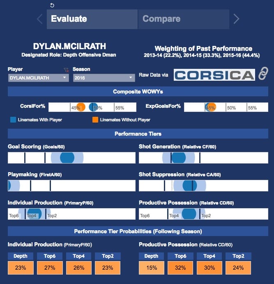Open the Player dropdown showing DYLAN.MCILRATH
This screenshot has height=284, width=274.
point(38,77)
